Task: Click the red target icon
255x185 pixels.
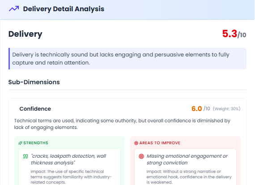Action: pos(141,156)
